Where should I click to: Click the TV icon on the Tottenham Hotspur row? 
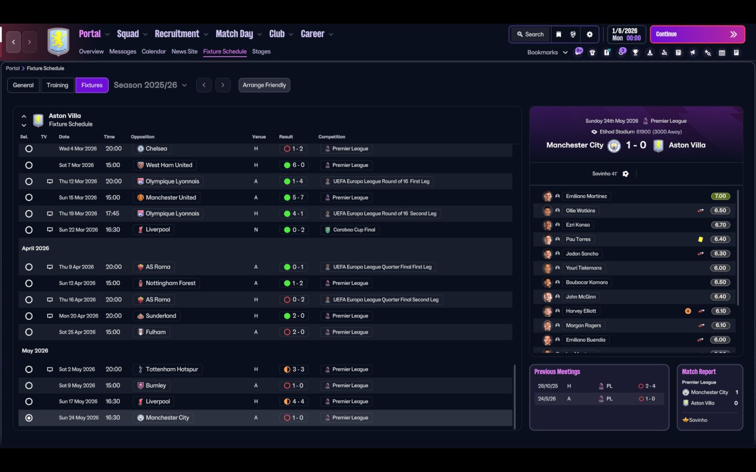click(x=50, y=369)
